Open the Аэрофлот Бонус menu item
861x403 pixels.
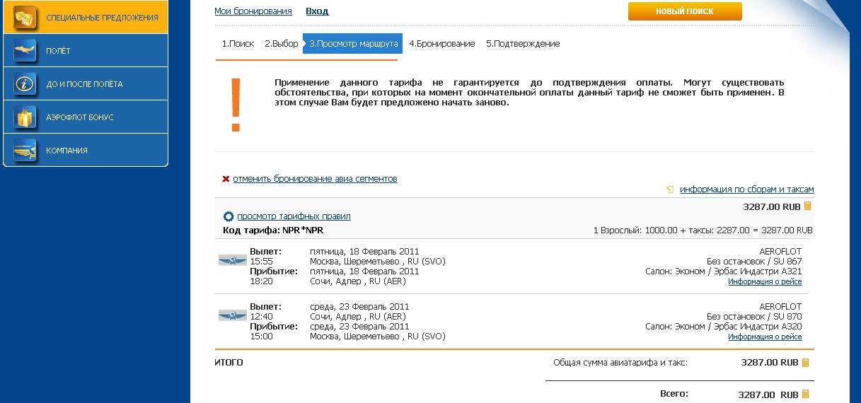point(86,117)
